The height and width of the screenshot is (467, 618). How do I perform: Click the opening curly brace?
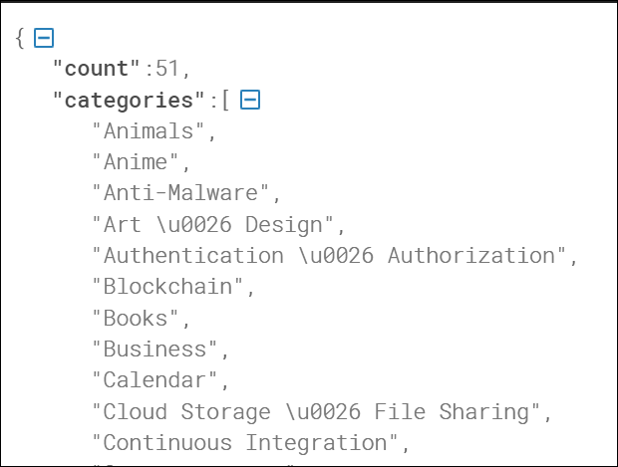pos(20,38)
